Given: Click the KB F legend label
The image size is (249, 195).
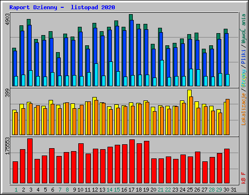Looking at the screenshot, I should tap(244, 178).
